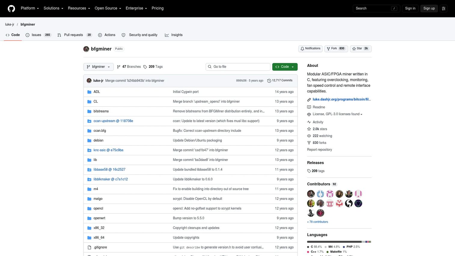This screenshot has width=455, height=256.
Task: Click the Sign in link
Action: (410, 8)
